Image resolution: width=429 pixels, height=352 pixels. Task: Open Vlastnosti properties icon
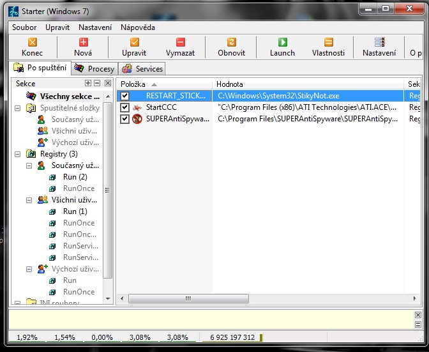(329, 42)
